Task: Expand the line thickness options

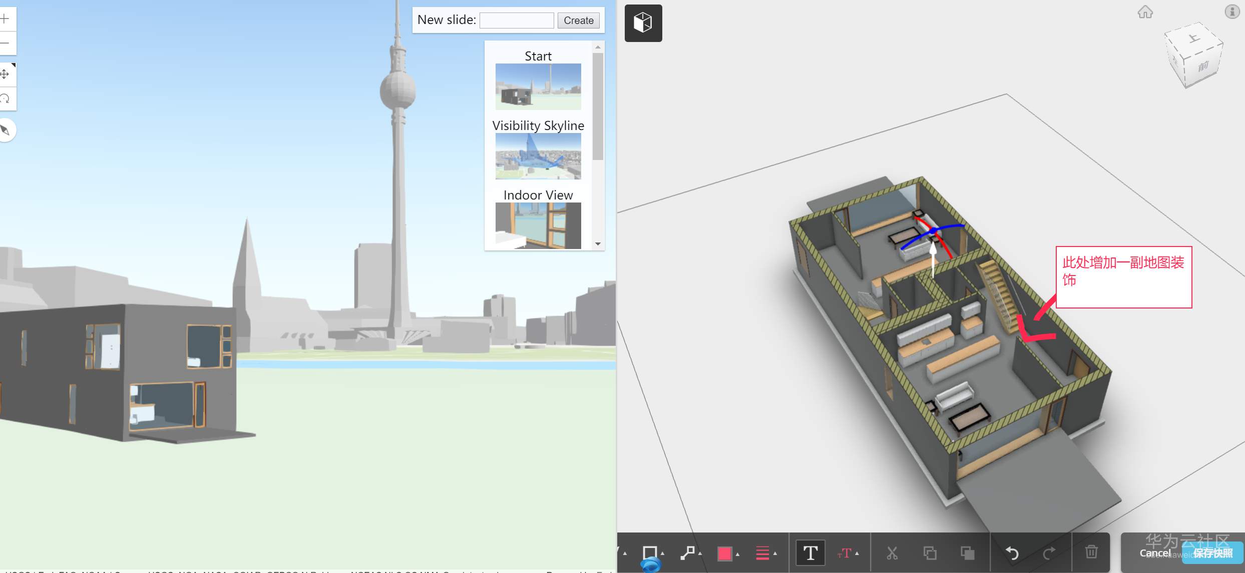Action: pos(774,553)
